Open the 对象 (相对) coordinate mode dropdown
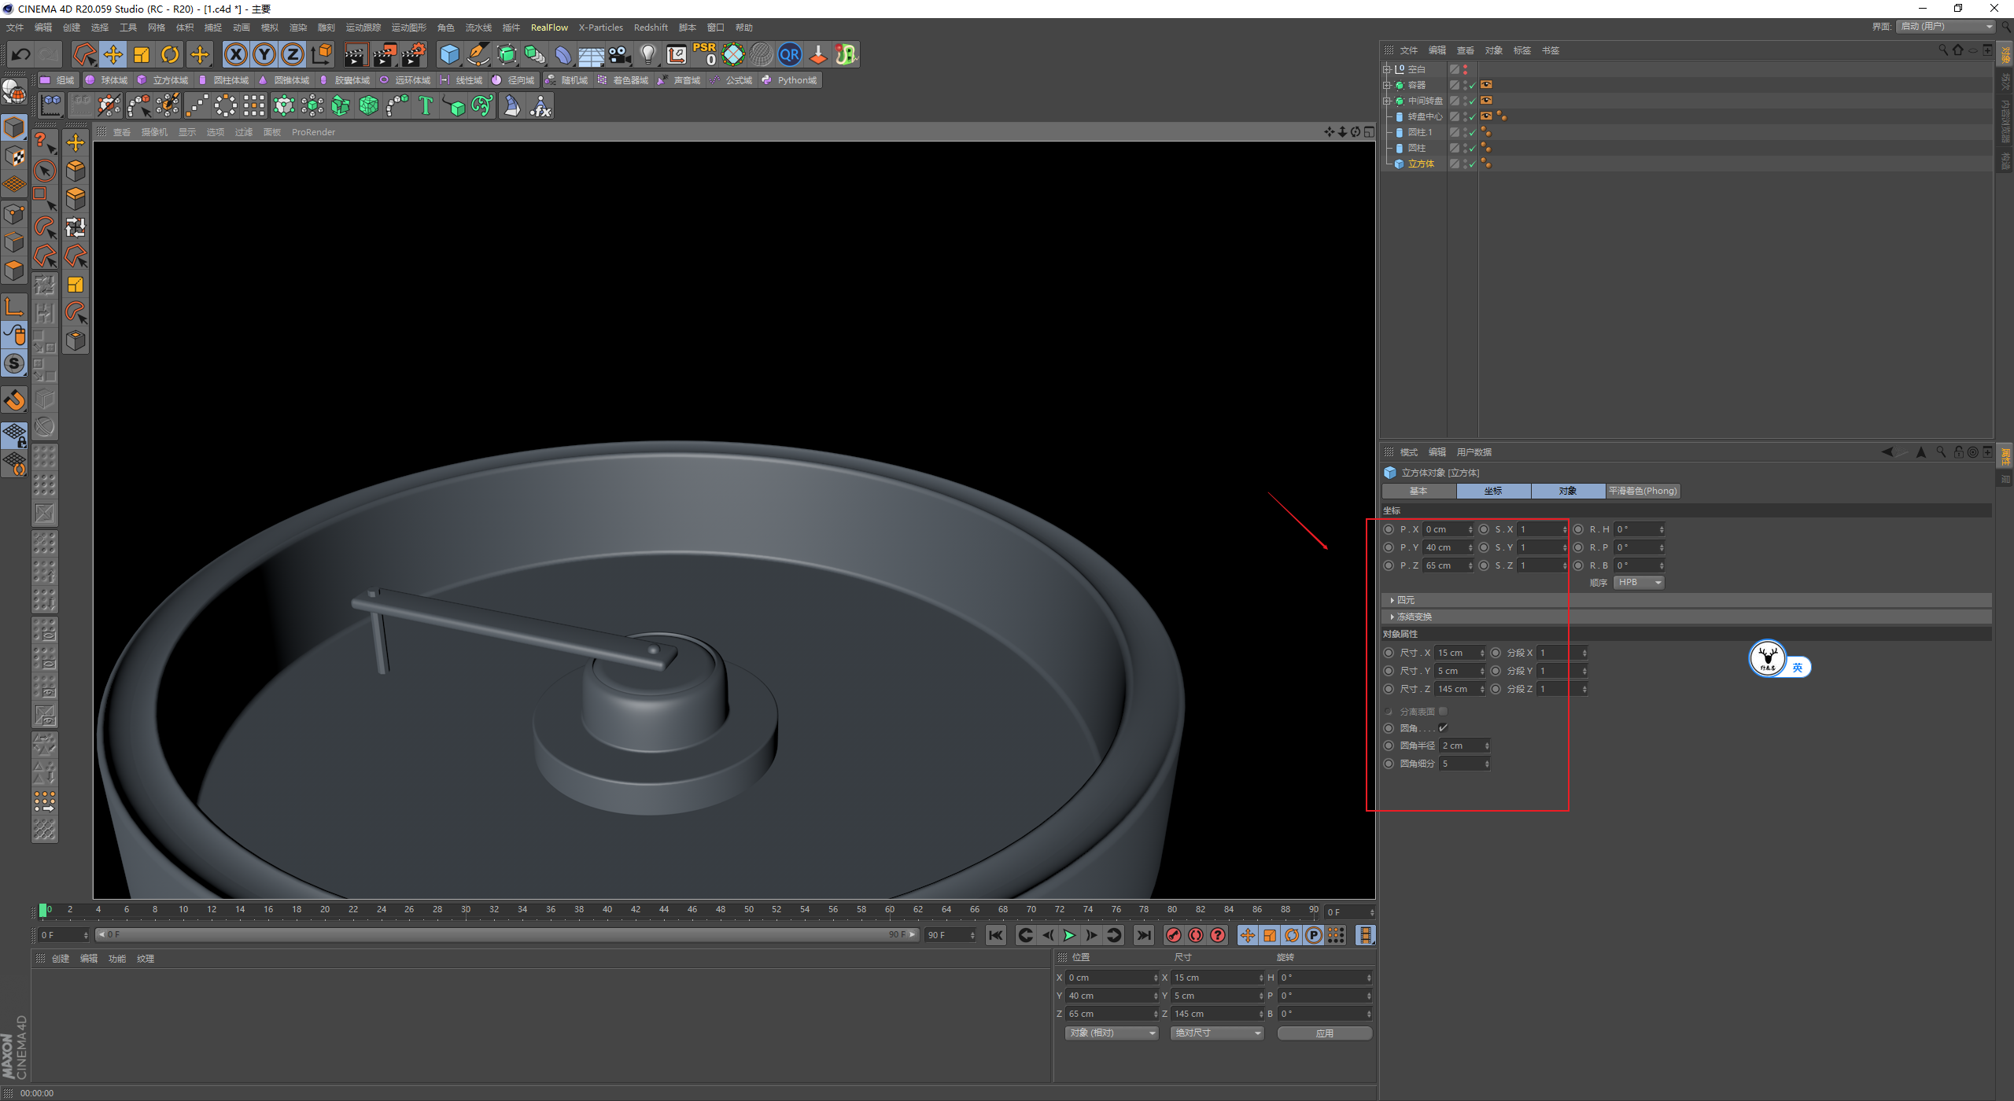2014x1101 pixels. coord(1112,1033)
